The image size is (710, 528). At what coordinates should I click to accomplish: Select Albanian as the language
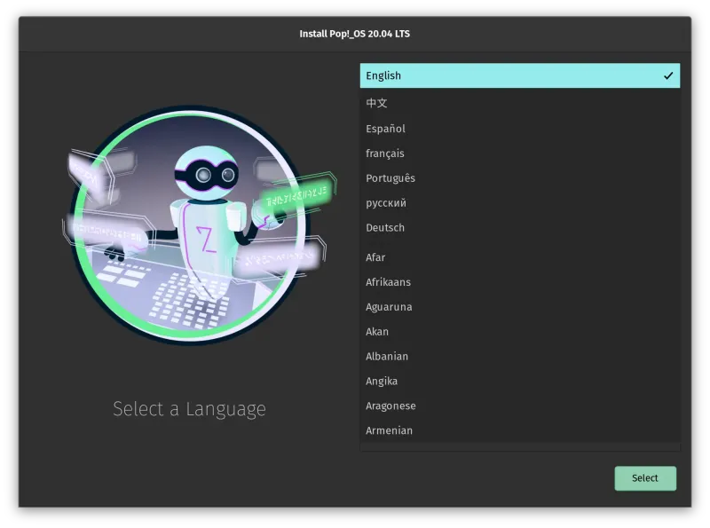click(520, 357)
